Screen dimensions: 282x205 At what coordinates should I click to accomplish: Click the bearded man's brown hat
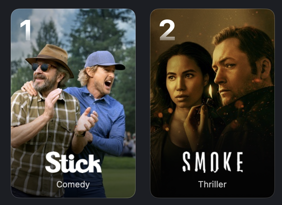(50, 59)
